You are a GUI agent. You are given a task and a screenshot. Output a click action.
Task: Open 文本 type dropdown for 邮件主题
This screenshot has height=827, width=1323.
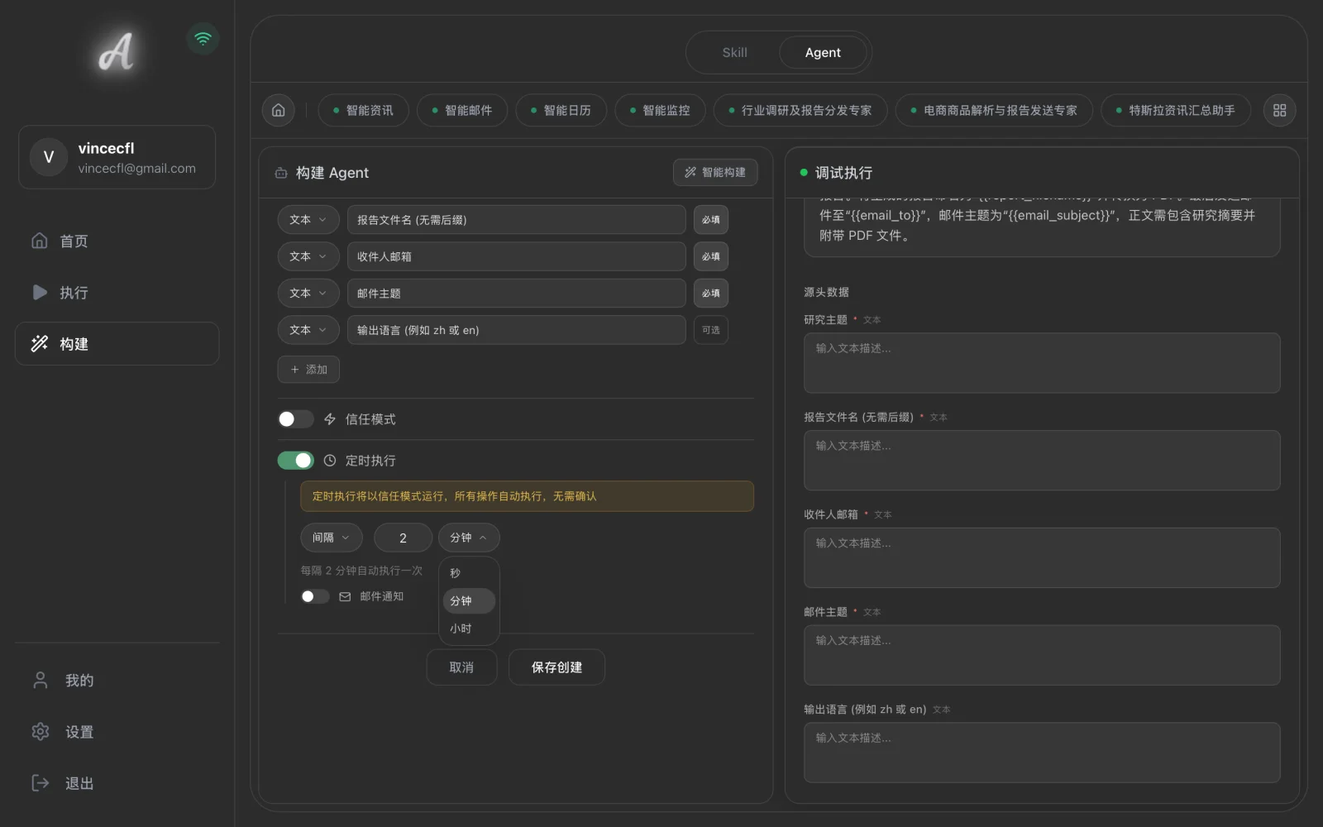point(308,293)
